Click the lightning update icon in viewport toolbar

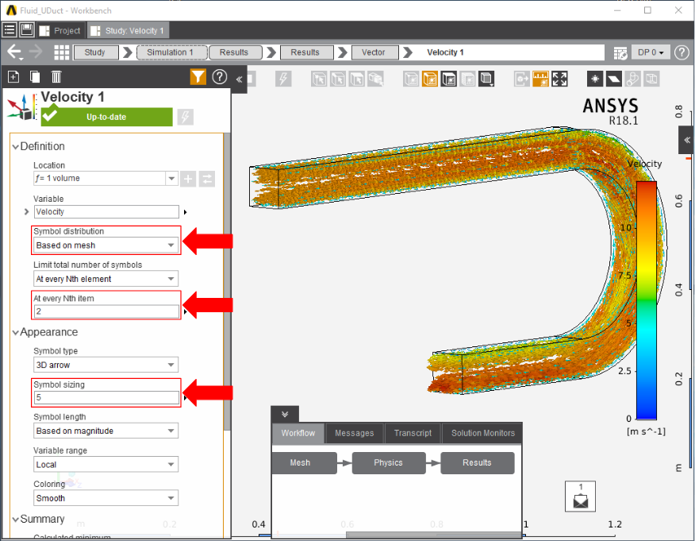point(282,79)
